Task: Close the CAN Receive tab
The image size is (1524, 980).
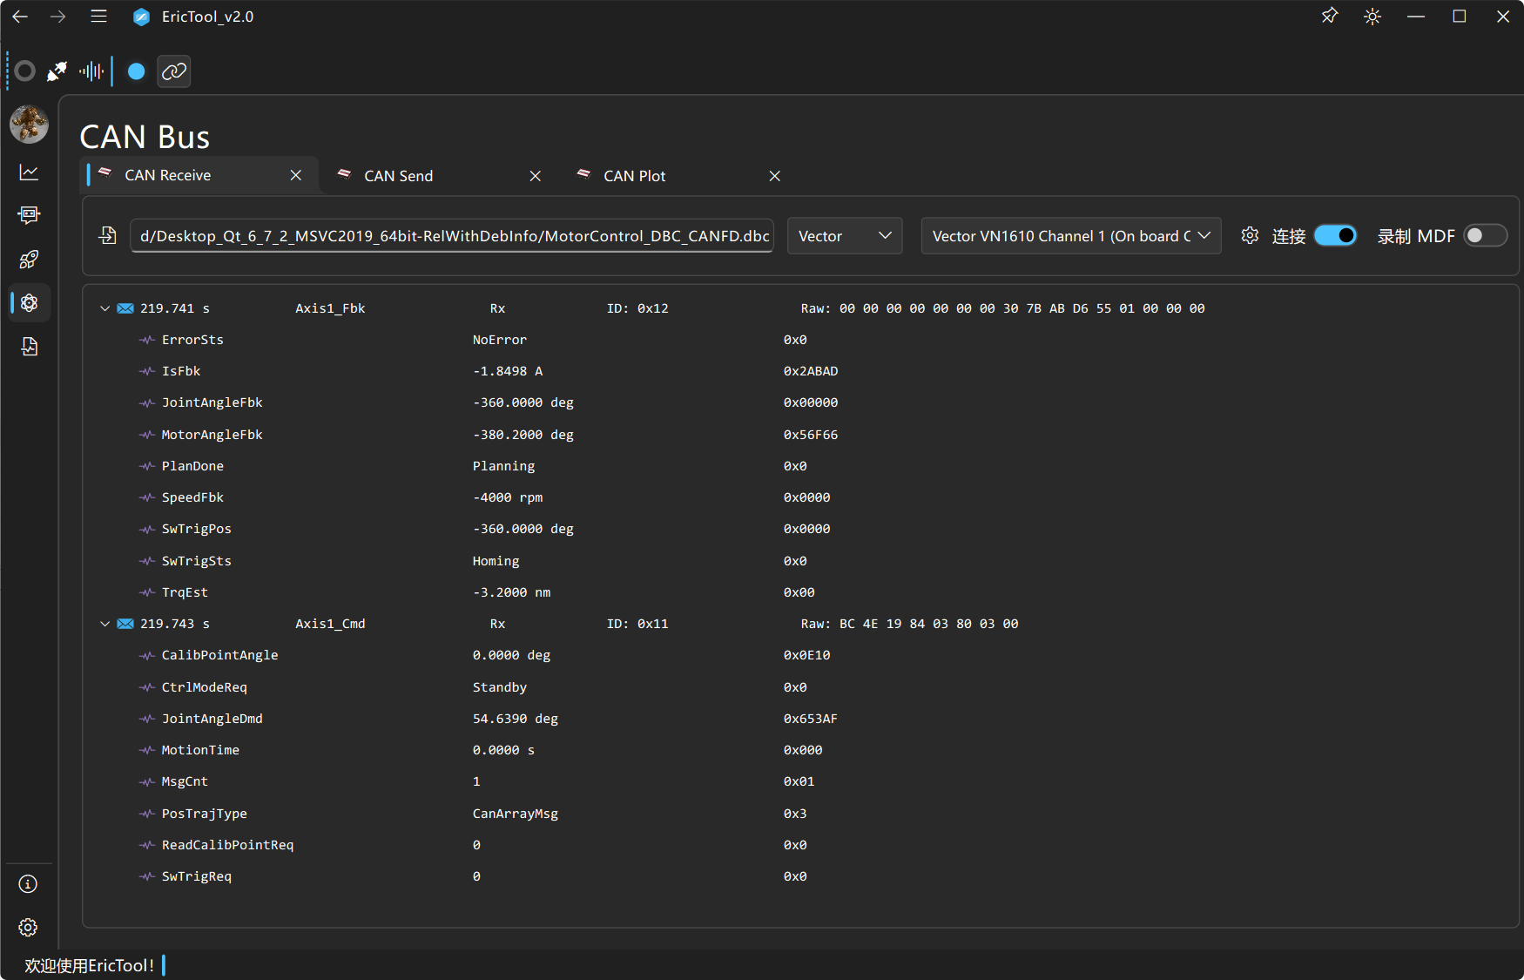Action: (296, 176)
